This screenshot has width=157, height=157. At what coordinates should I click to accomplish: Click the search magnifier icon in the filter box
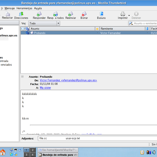131,23
